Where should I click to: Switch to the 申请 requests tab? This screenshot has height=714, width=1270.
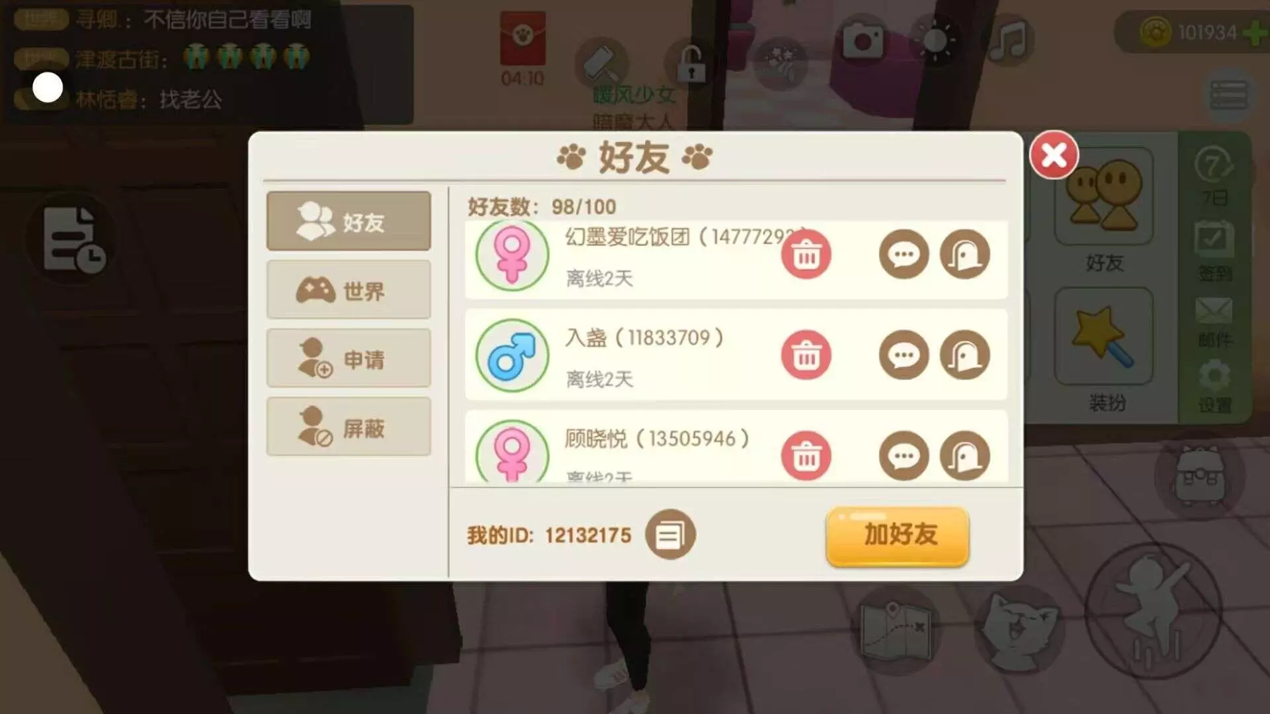point(349,358)
